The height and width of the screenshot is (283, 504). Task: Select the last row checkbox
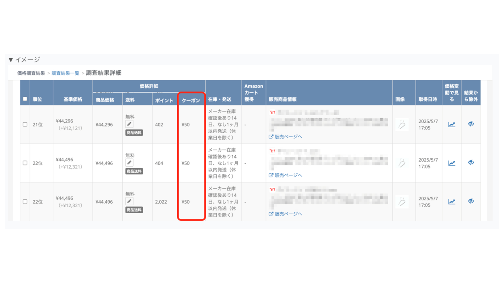[x=25, y=202]
